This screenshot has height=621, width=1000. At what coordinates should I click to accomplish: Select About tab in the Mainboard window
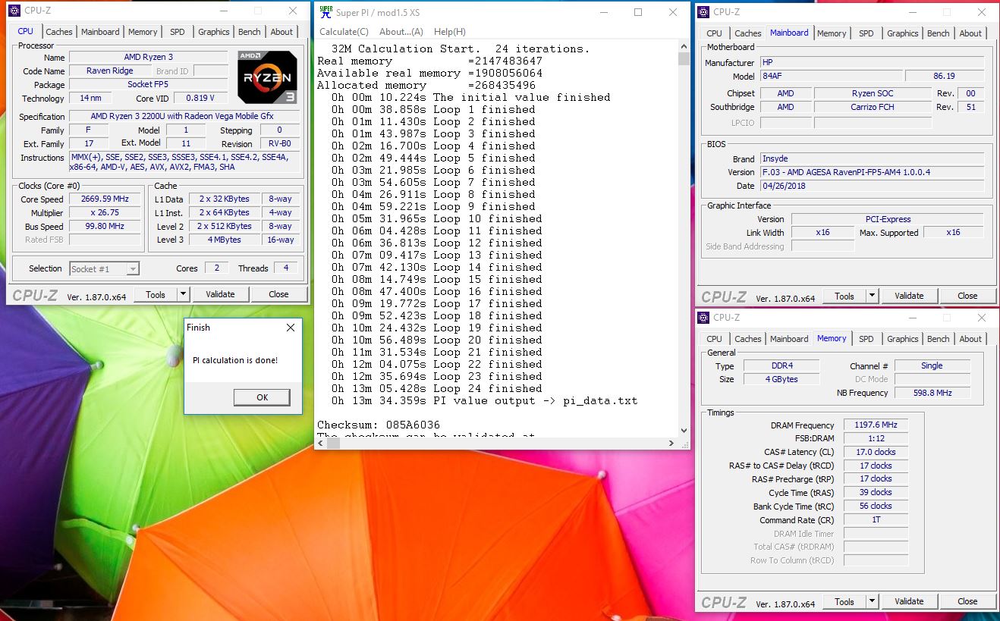click(970, 33)
